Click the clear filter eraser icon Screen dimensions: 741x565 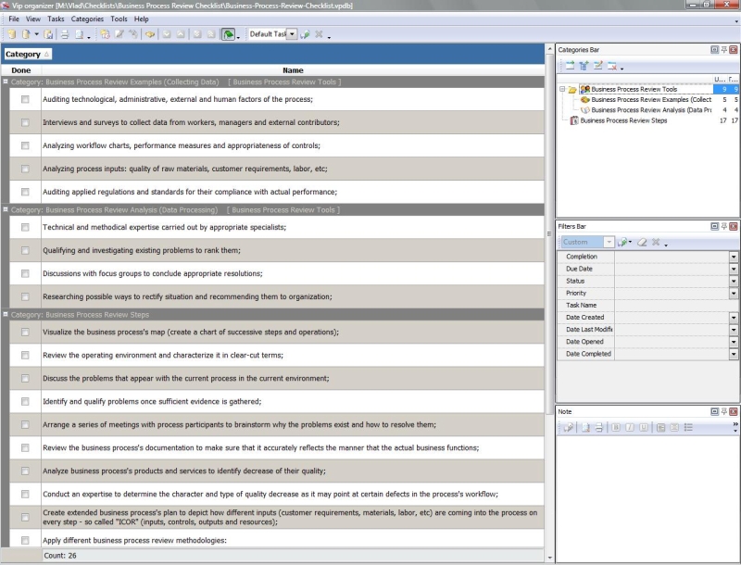pos(641,243)
